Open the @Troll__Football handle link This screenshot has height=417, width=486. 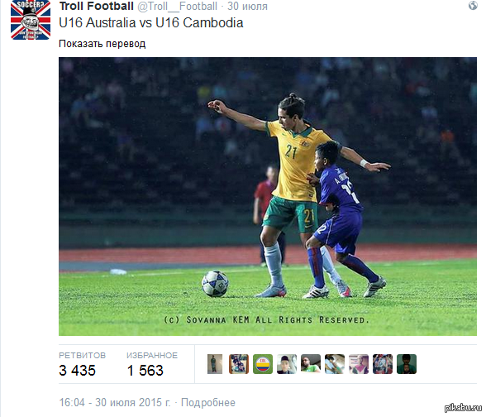tap(177, 7)
